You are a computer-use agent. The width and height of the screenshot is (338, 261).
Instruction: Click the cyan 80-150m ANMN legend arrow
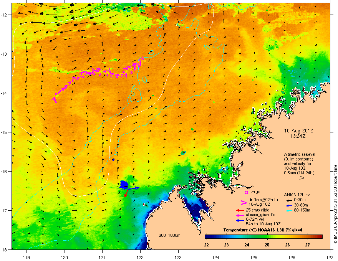tap(289, 211)
